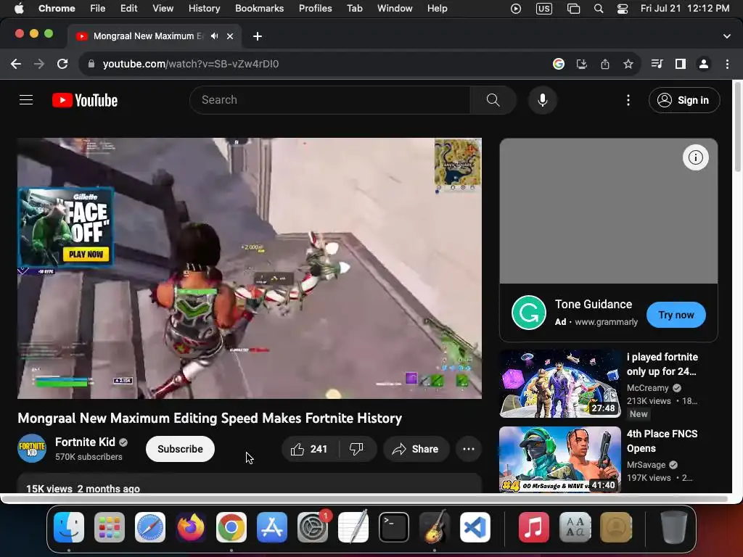
Task: Open the Bookmarks menu
Action: 259,8
